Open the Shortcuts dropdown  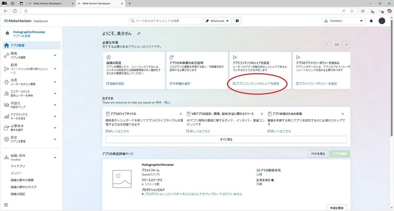217,21
